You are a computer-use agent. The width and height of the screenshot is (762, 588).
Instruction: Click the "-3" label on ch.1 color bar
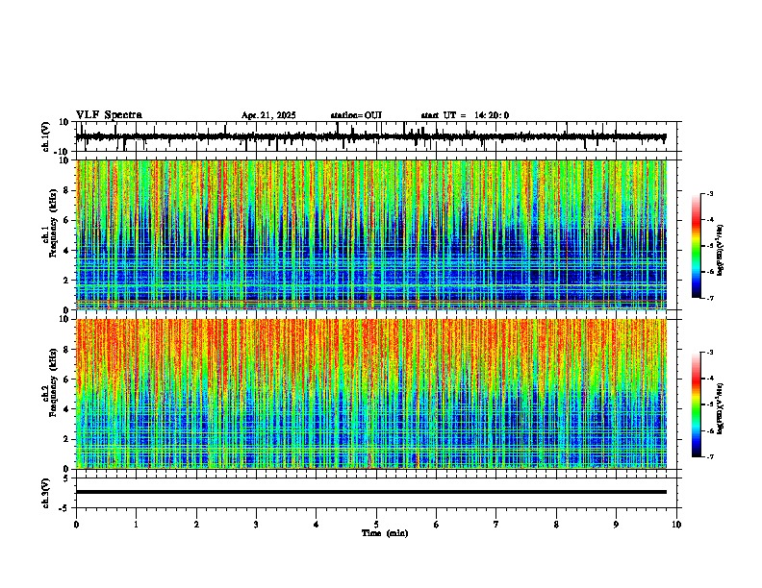point(710,194)
